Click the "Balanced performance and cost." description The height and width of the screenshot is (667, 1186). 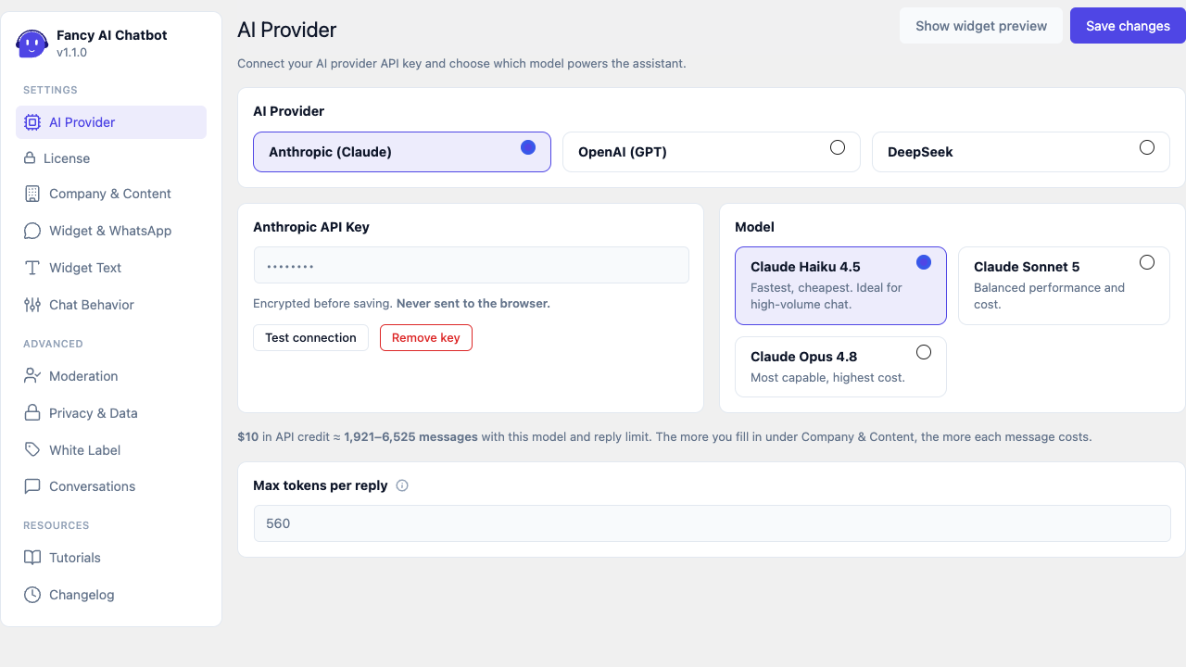point(1049,296)
